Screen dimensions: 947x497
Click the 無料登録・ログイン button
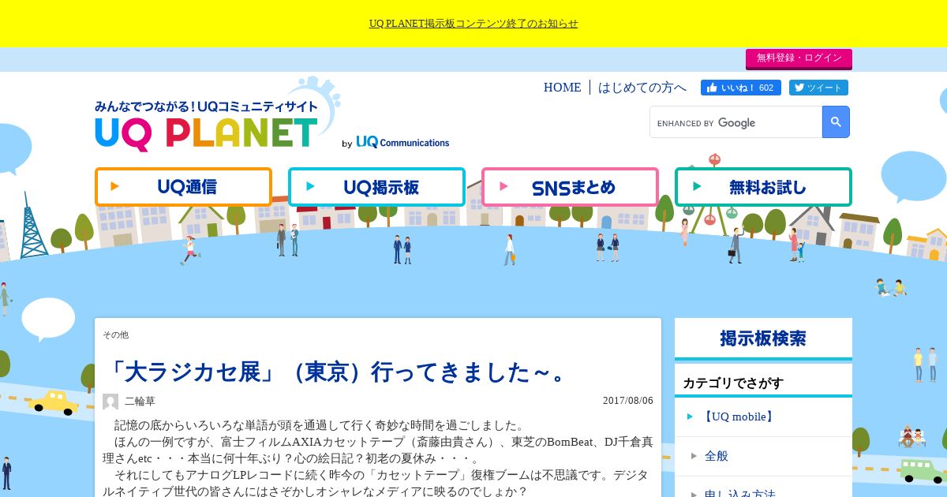point(799,58)
